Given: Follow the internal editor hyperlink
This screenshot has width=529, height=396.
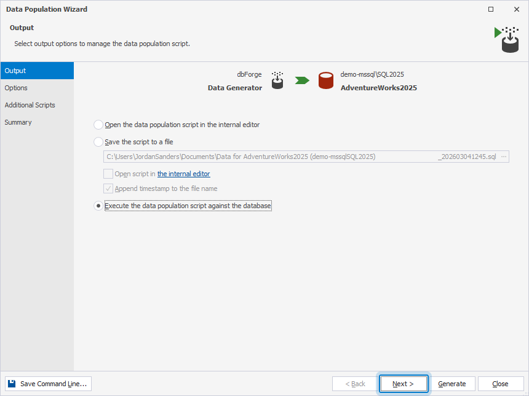Looking at the screenshot, I should click(183, 174).
